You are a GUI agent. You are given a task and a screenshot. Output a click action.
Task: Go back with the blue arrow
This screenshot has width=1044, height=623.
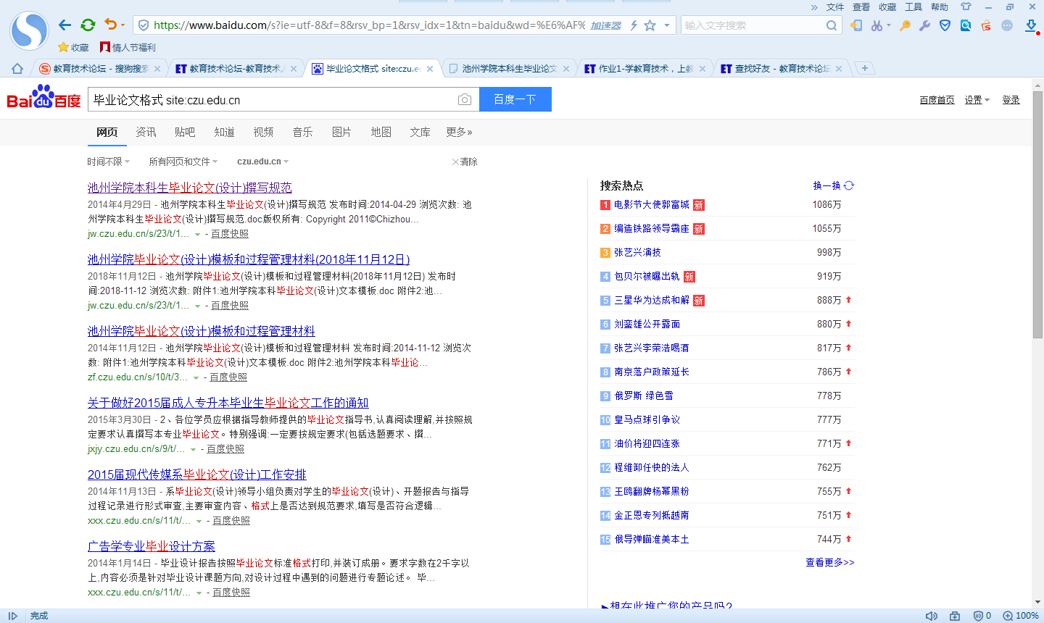65,25
